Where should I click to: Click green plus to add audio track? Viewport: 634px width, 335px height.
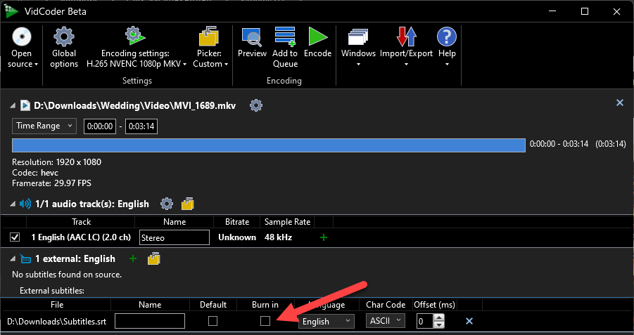point(324,237)
